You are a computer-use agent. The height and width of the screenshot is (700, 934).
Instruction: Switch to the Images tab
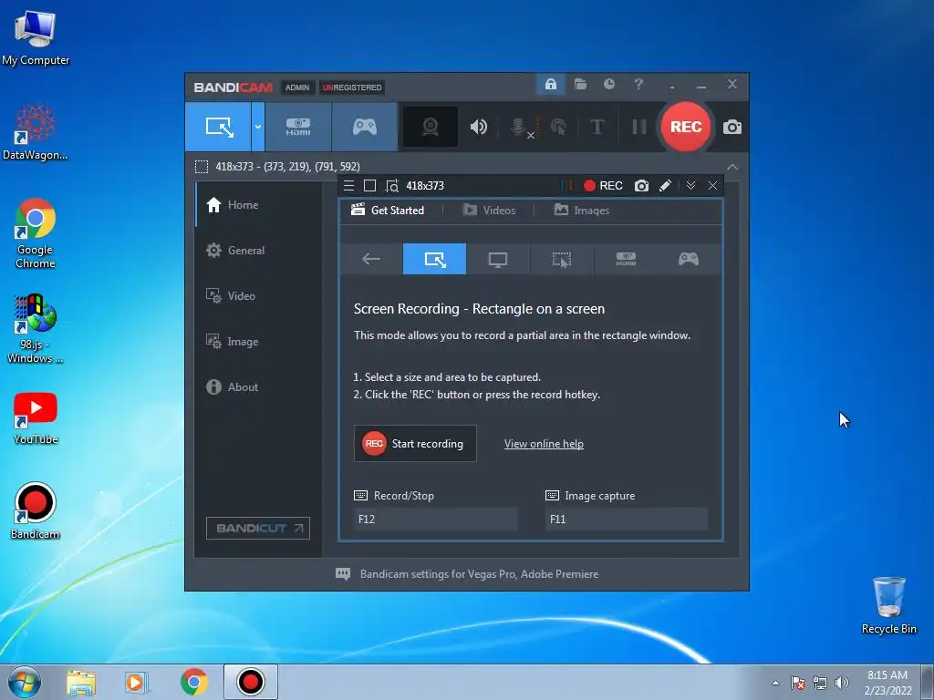582,211
